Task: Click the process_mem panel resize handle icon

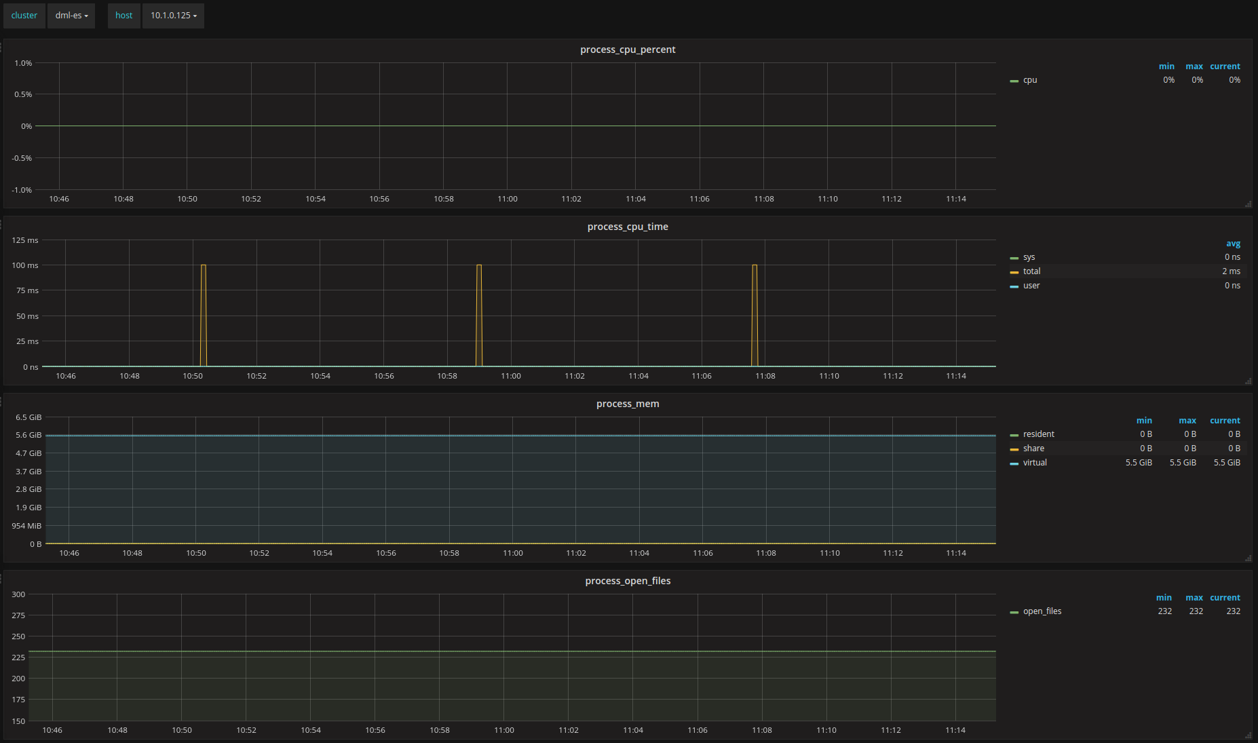Action: tap(1248, 558)
